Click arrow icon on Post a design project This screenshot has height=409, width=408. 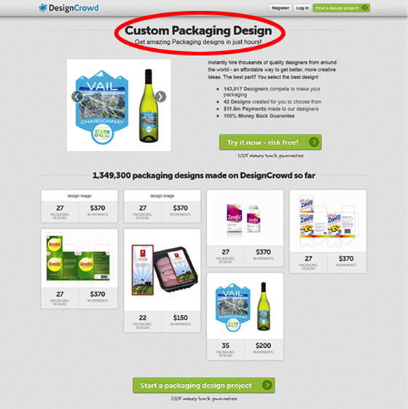point(365,8)
